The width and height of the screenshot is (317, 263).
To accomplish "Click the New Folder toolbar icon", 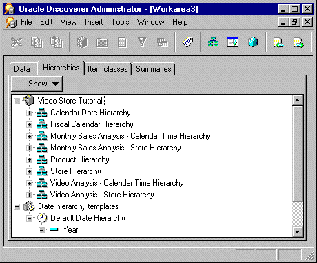I will [x=102, y=43].
